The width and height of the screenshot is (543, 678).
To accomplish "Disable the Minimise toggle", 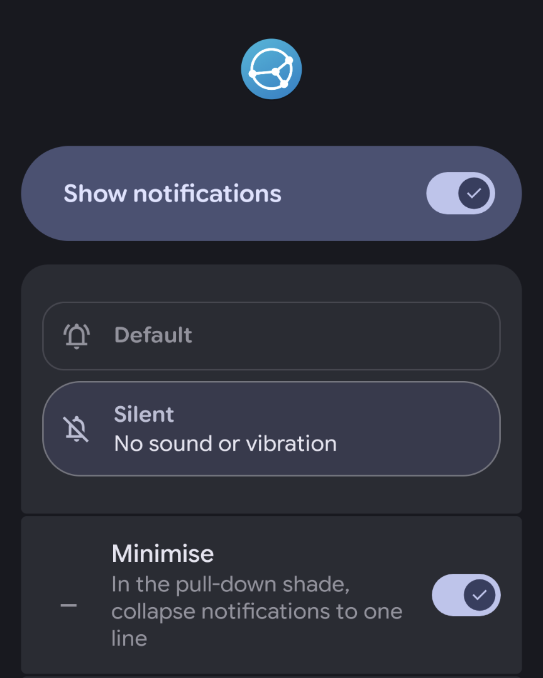I will [466, 595].
